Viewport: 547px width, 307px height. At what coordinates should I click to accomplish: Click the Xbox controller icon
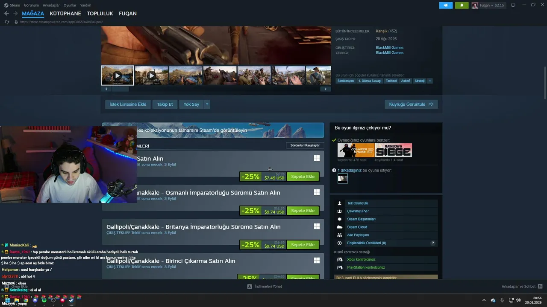click(x=340, y=260)
